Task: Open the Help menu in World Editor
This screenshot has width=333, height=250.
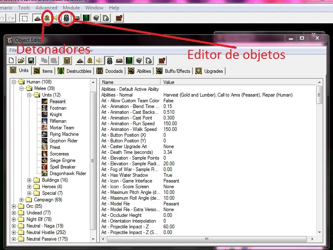Action: 114,8
